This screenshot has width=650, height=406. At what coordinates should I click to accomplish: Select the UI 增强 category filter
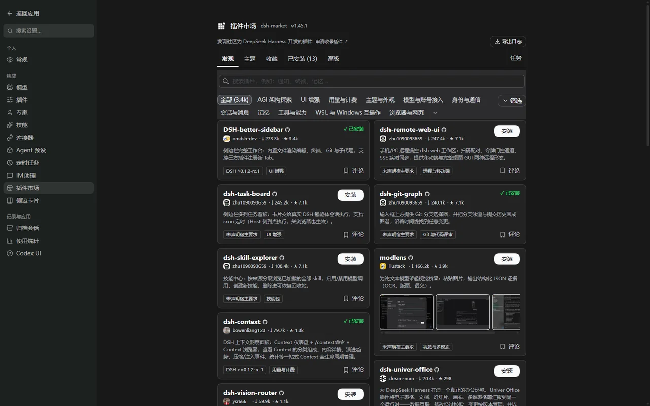(310, 100)
